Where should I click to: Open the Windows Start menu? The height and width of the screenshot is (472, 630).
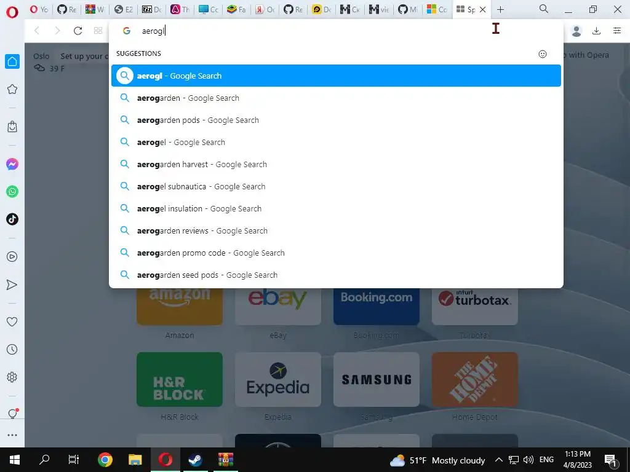[x=15, y=460]
